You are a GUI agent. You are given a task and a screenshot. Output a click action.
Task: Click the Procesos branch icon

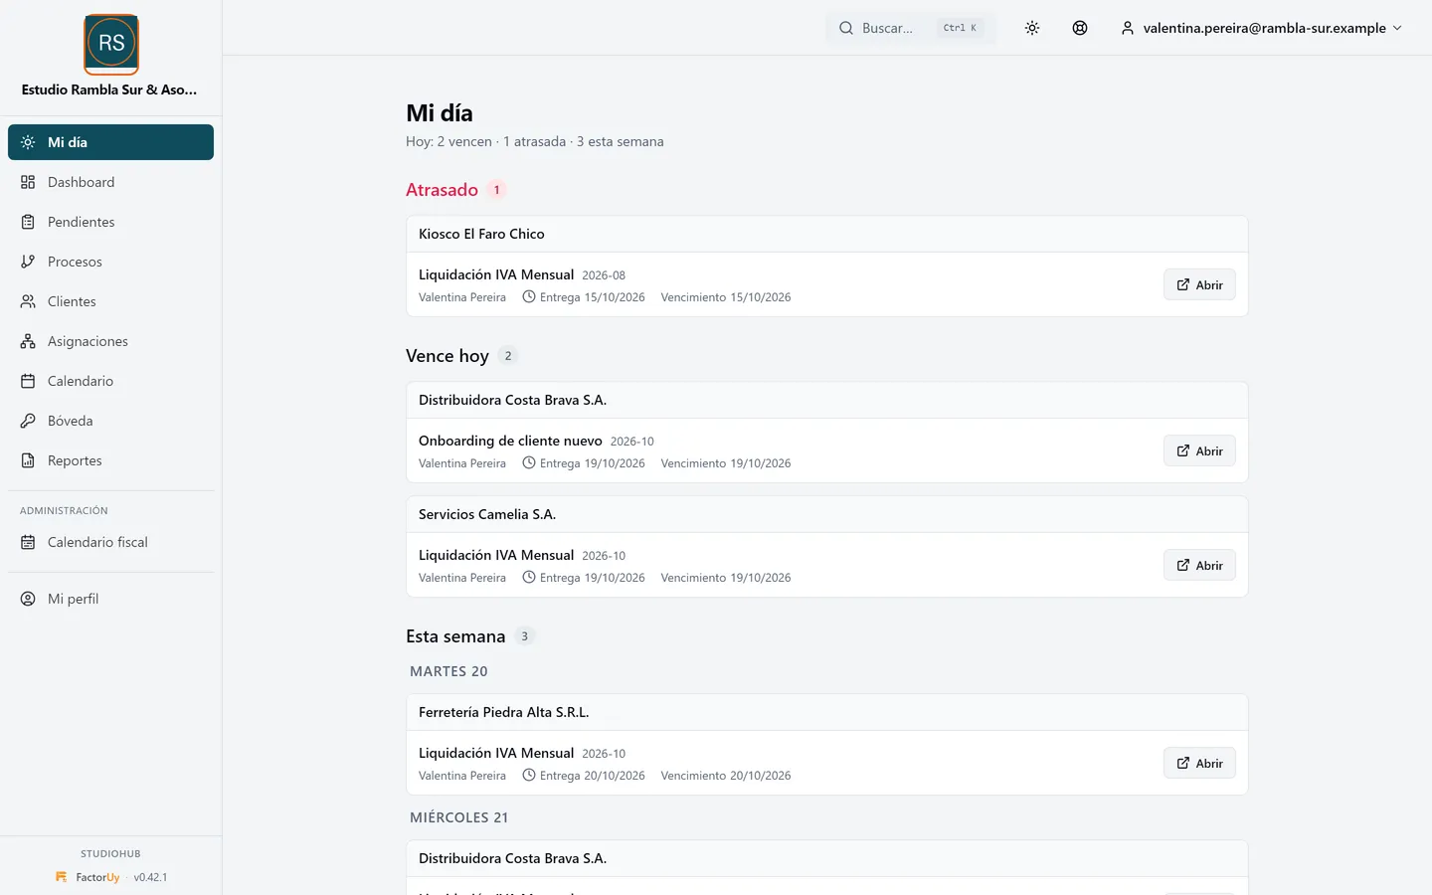pyautogui.click(x=28, y=262)
